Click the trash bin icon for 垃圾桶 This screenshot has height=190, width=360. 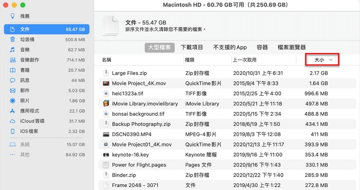click(13, 39)
